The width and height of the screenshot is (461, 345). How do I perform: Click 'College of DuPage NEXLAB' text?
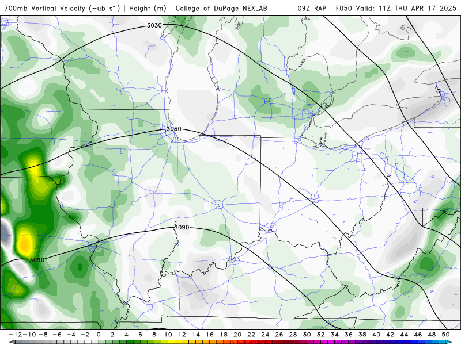click(221, 8)
